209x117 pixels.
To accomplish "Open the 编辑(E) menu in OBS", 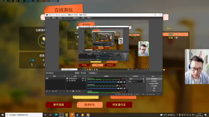I will point(54,18).
